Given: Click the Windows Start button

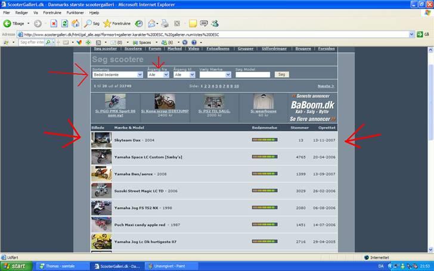Looking at the screenshot, I should tap(16, 266).
